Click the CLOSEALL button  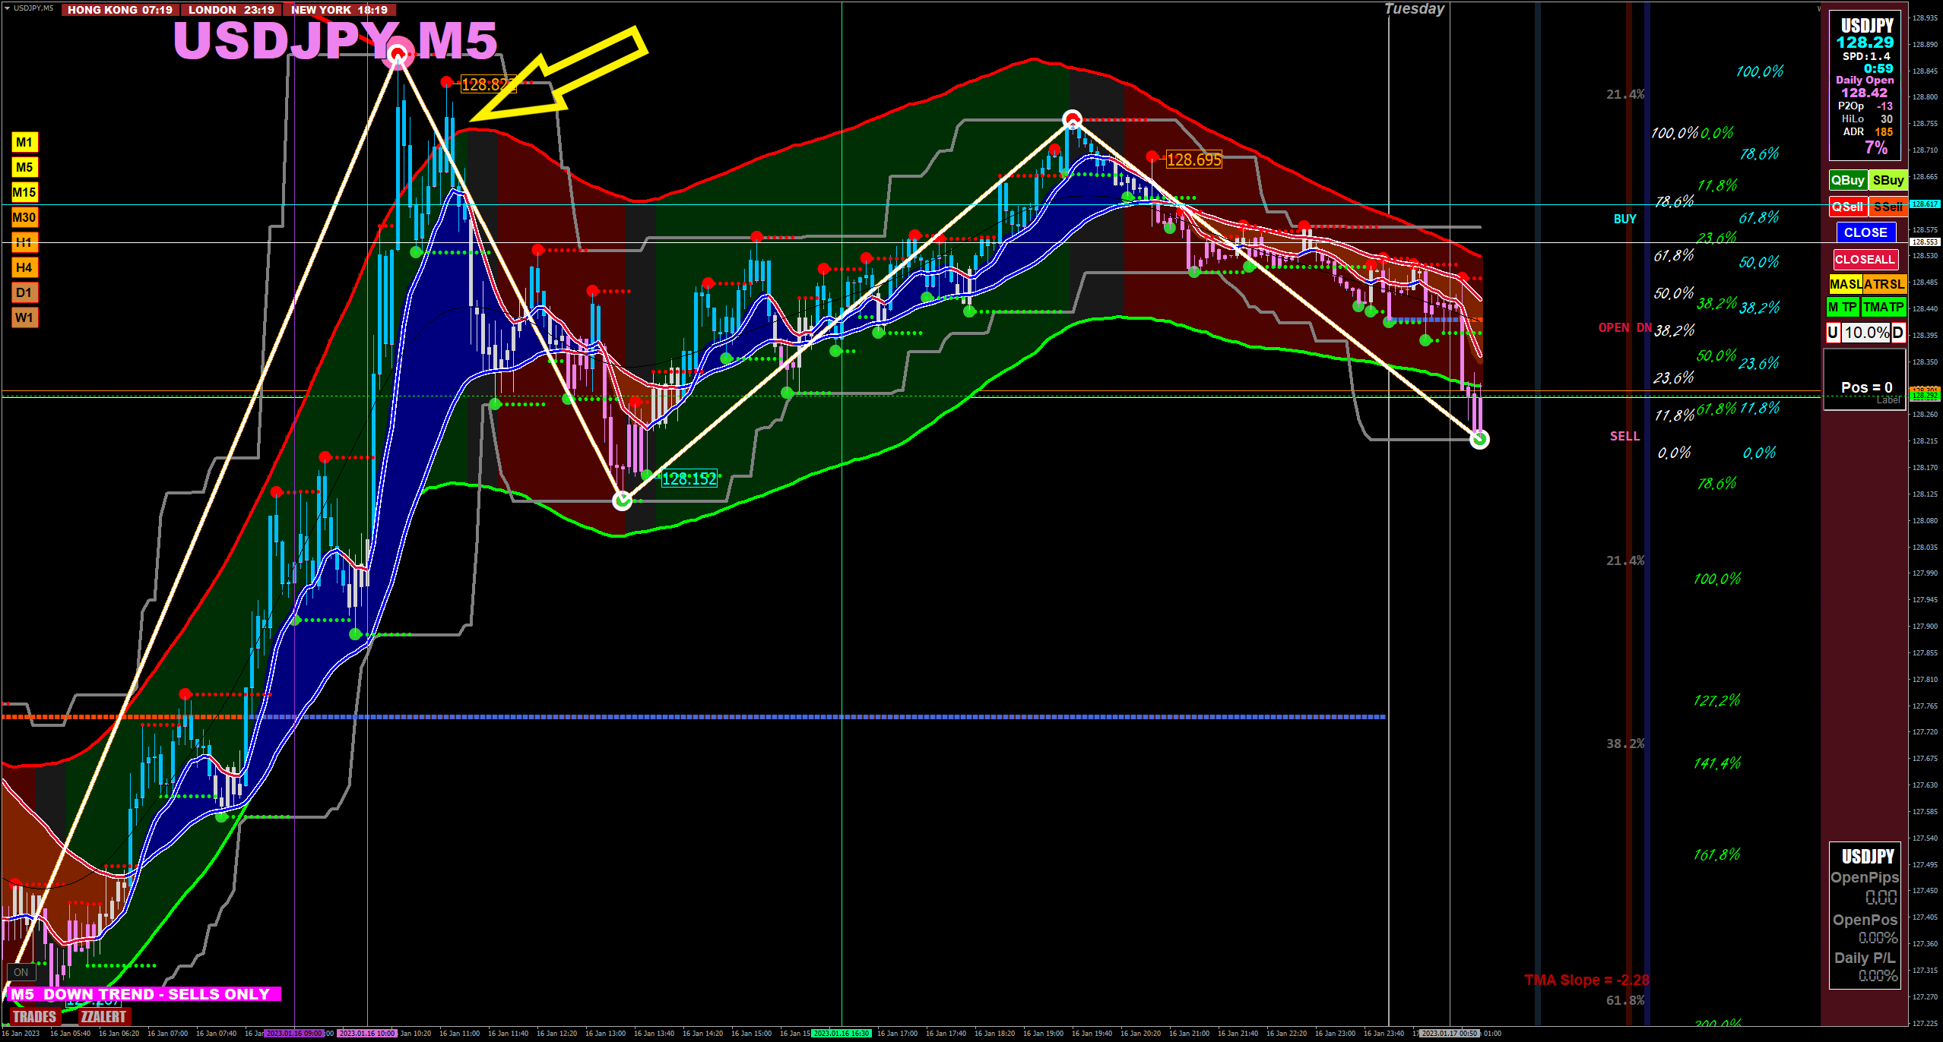(x=1865, y=260)
